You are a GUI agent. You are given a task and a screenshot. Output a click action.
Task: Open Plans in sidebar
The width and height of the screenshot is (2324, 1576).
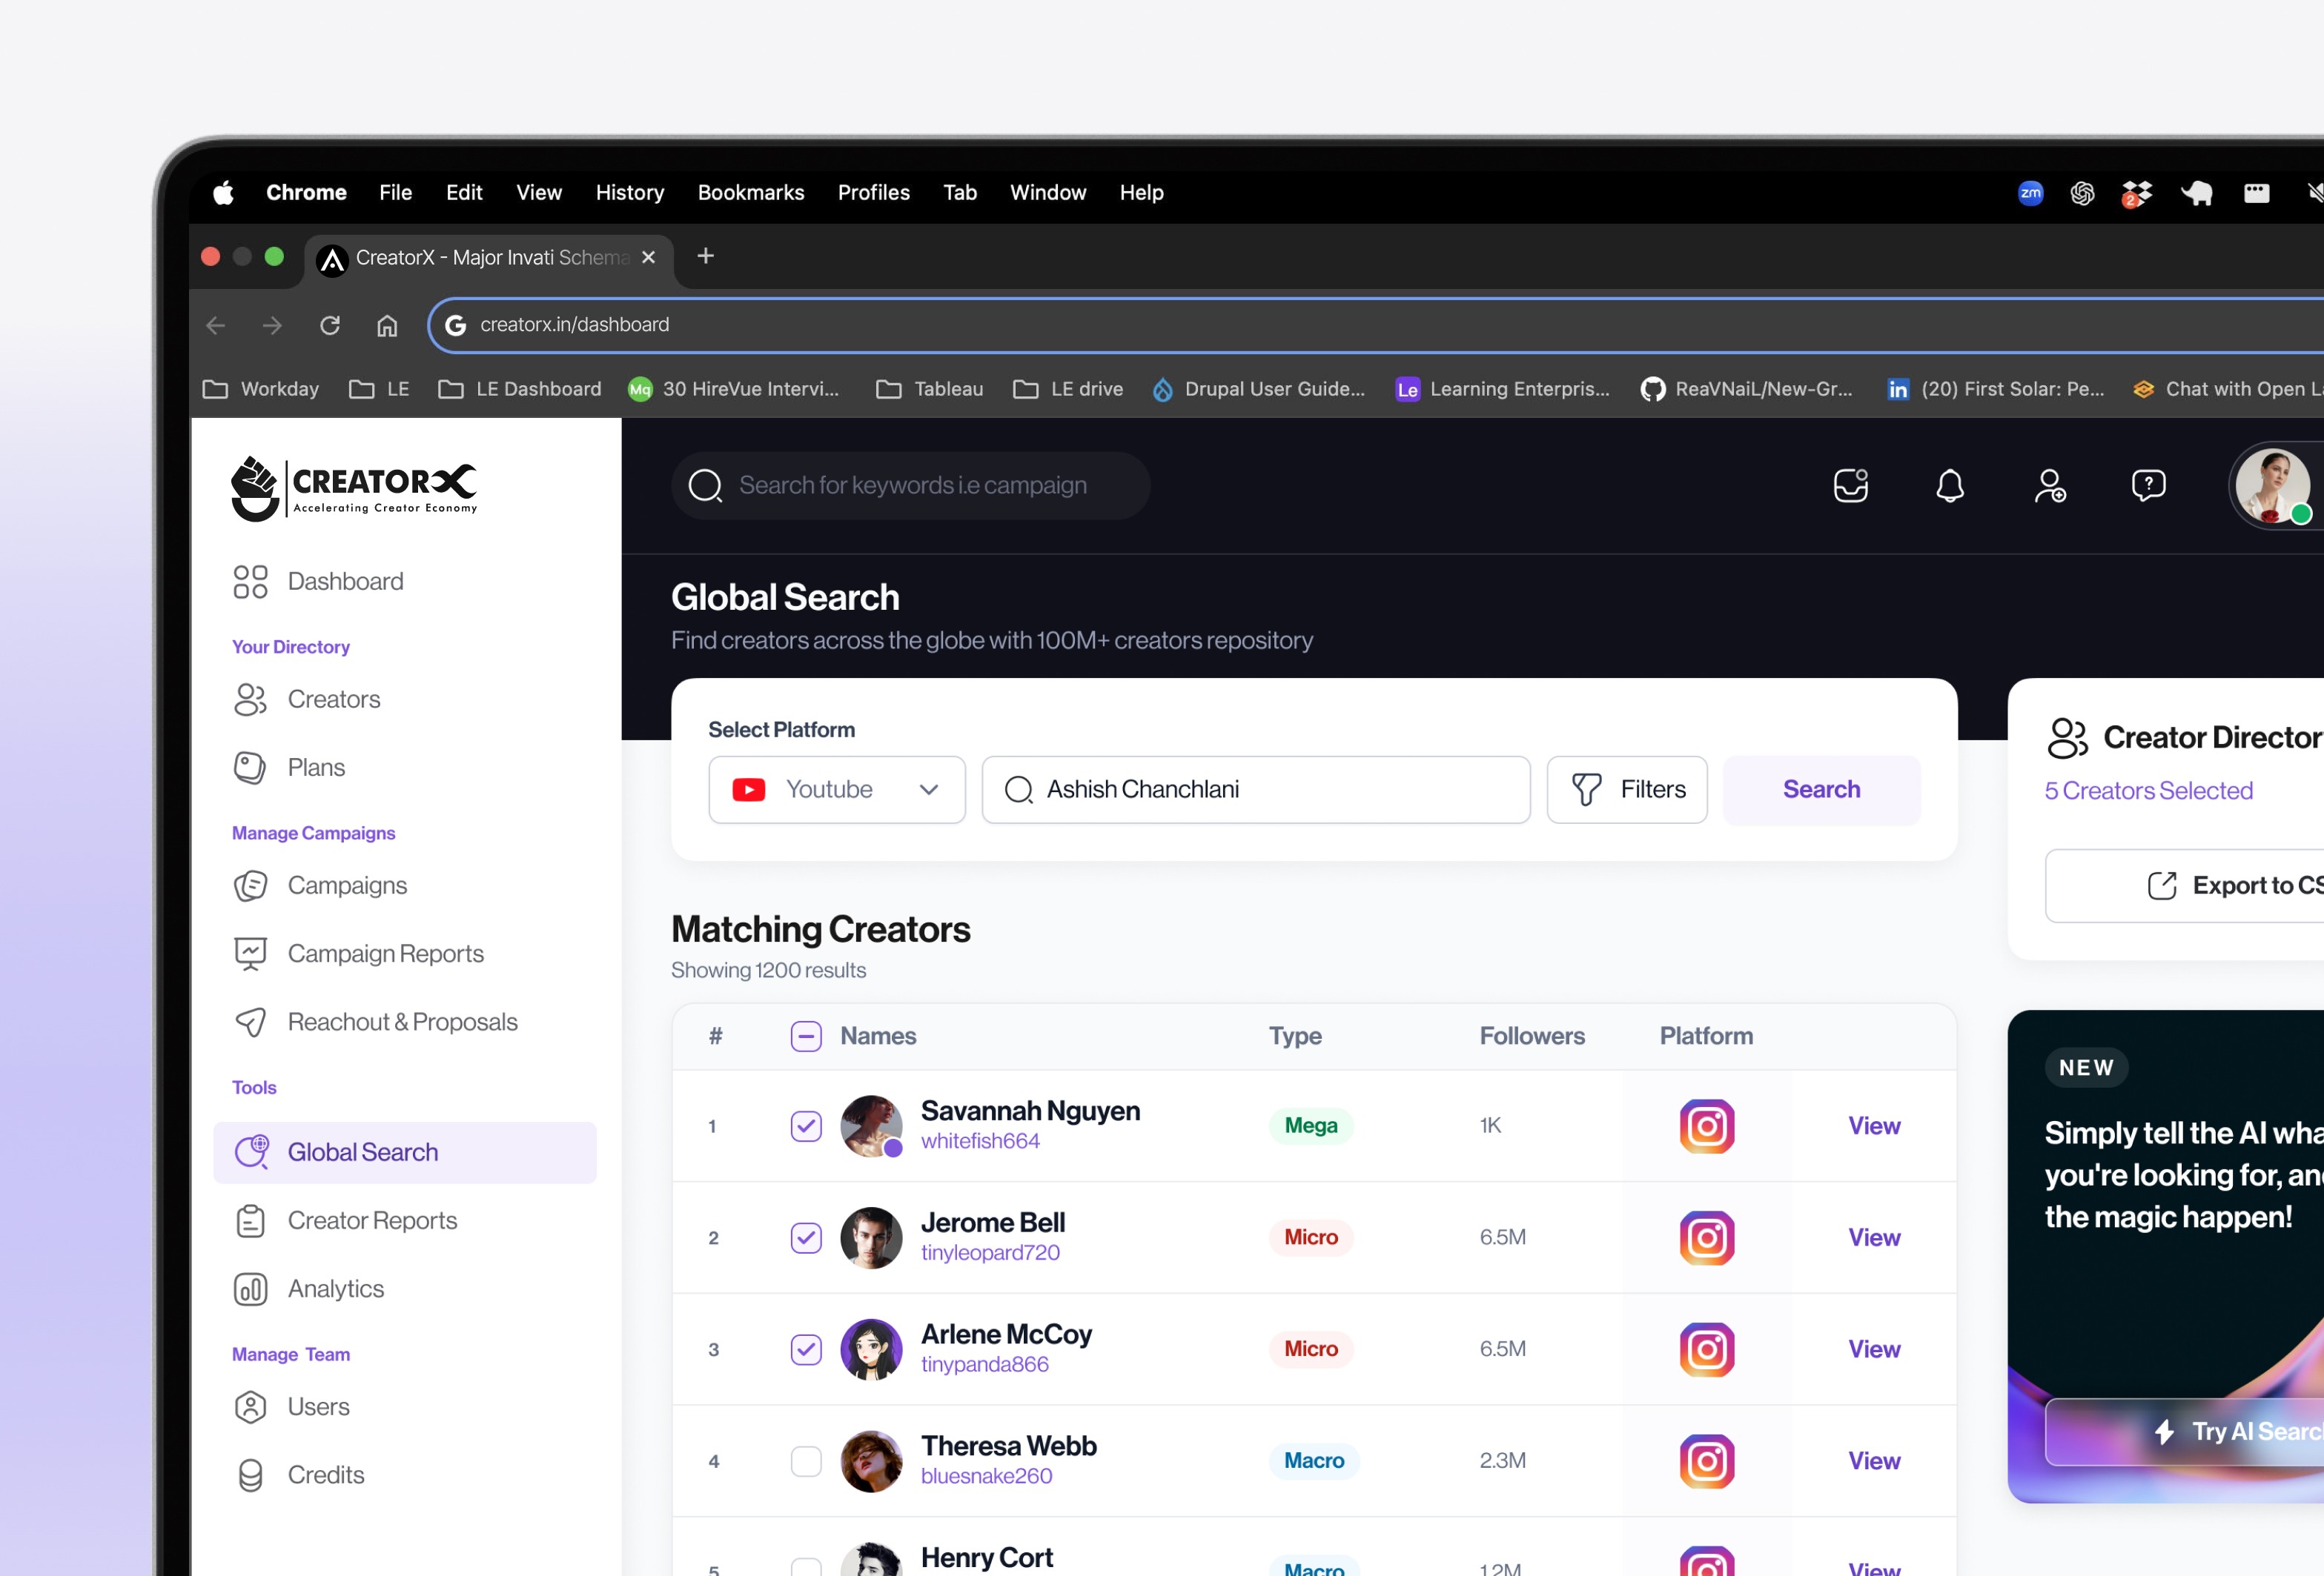click(x=289, y=768)
